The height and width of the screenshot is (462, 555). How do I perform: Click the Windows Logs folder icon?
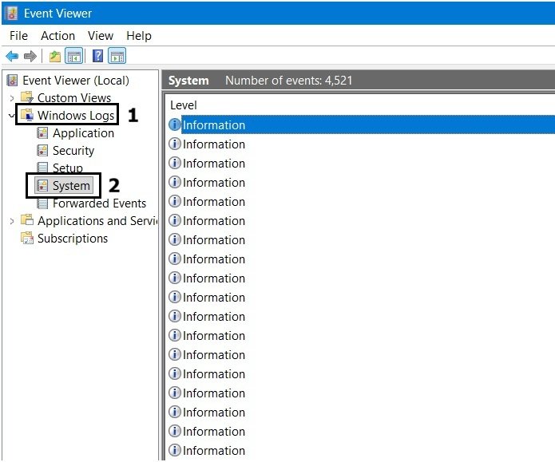coord(27,115)
